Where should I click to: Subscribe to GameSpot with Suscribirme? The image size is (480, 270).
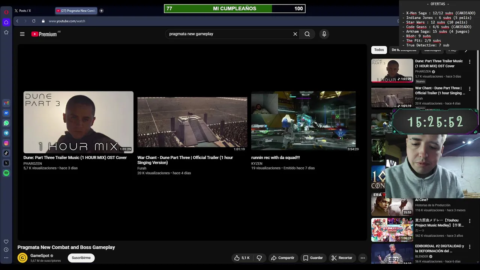(x=81, y=258)
